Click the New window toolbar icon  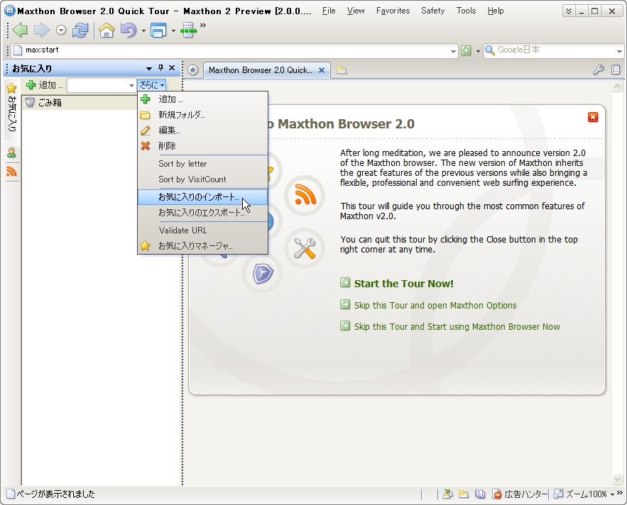[158, 30]
